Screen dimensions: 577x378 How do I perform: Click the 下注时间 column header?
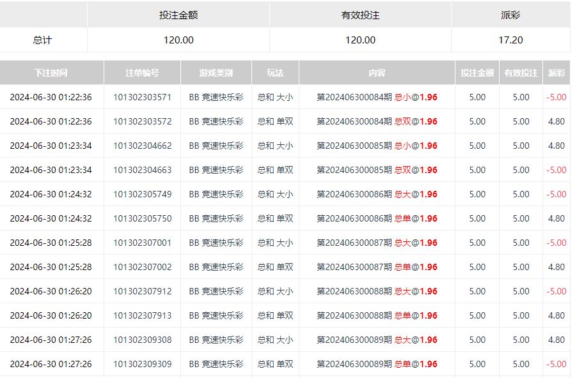pyautogui.click(x=51, y=73)
